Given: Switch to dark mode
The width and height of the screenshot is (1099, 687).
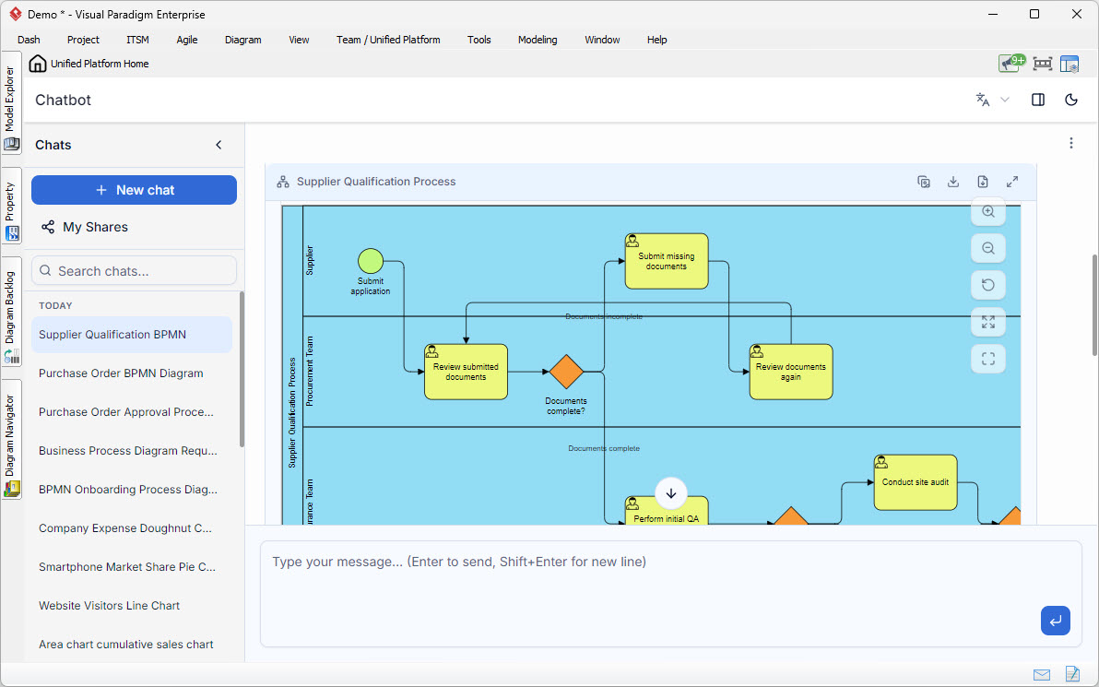Looking at the screenshot, I should [x=1071, y=100].
